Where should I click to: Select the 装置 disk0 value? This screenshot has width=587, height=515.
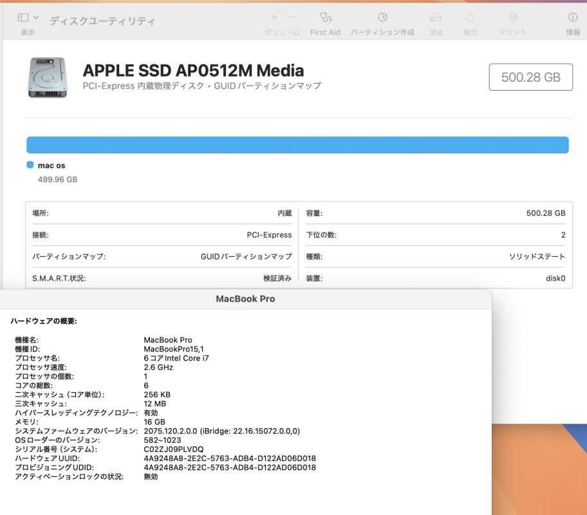pos(555,278)
